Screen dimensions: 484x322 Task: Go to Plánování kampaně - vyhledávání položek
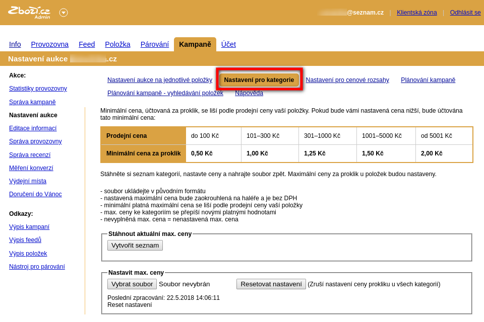(x=165, y=93)
